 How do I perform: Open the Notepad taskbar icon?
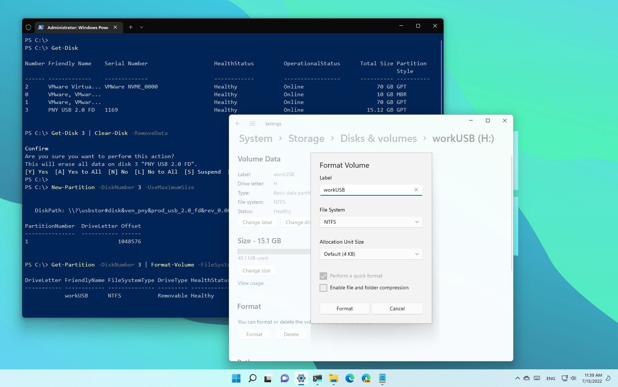(x=382, y=379)
